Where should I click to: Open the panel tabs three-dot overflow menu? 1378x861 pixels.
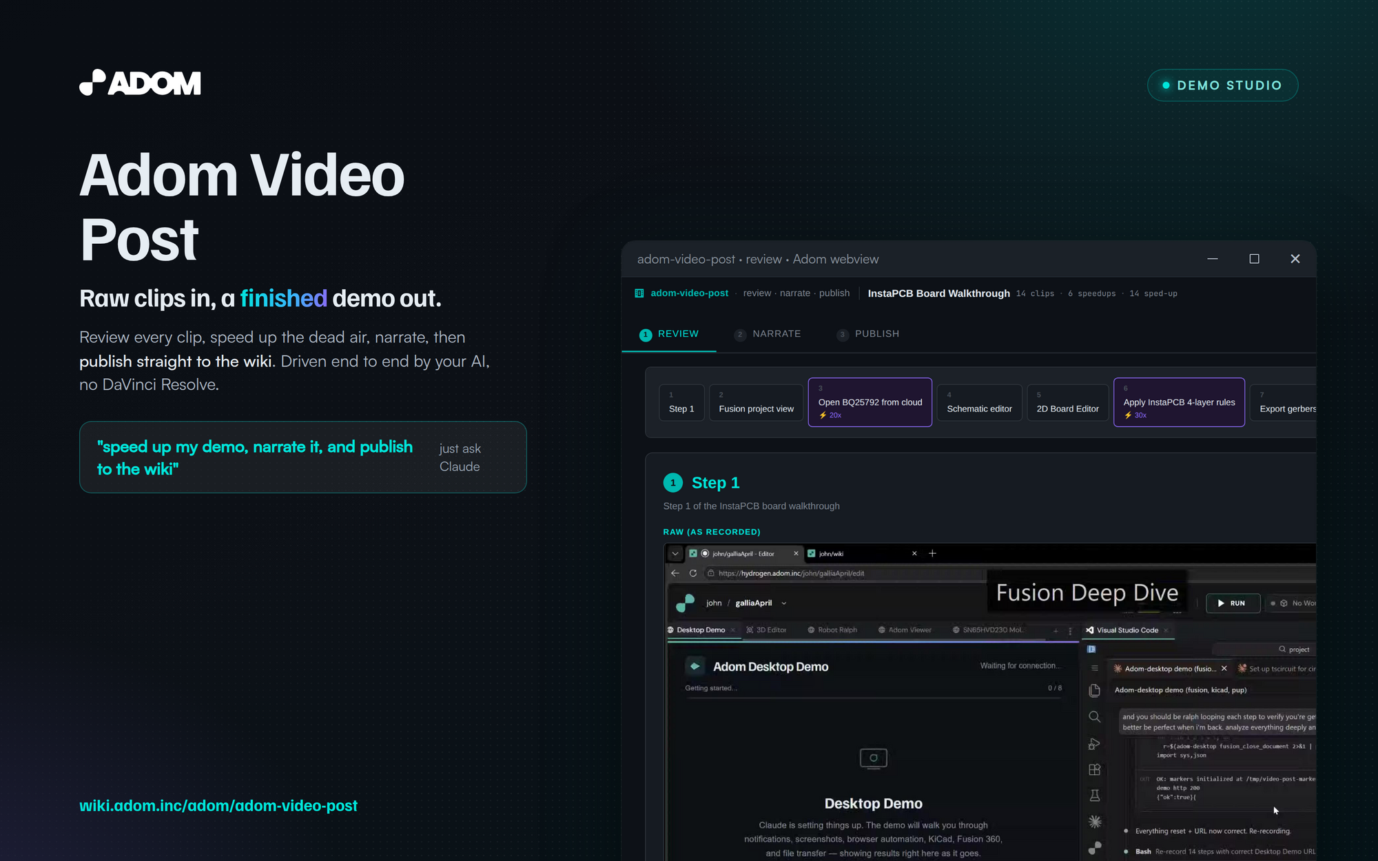point(1070,630)
